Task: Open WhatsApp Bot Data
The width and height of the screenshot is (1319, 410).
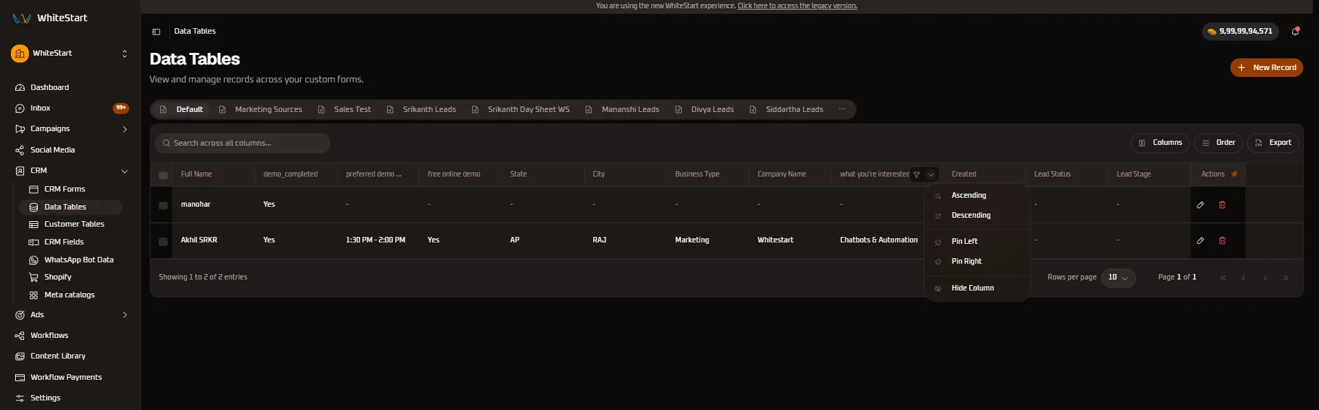Action: [x=79, y=260]
